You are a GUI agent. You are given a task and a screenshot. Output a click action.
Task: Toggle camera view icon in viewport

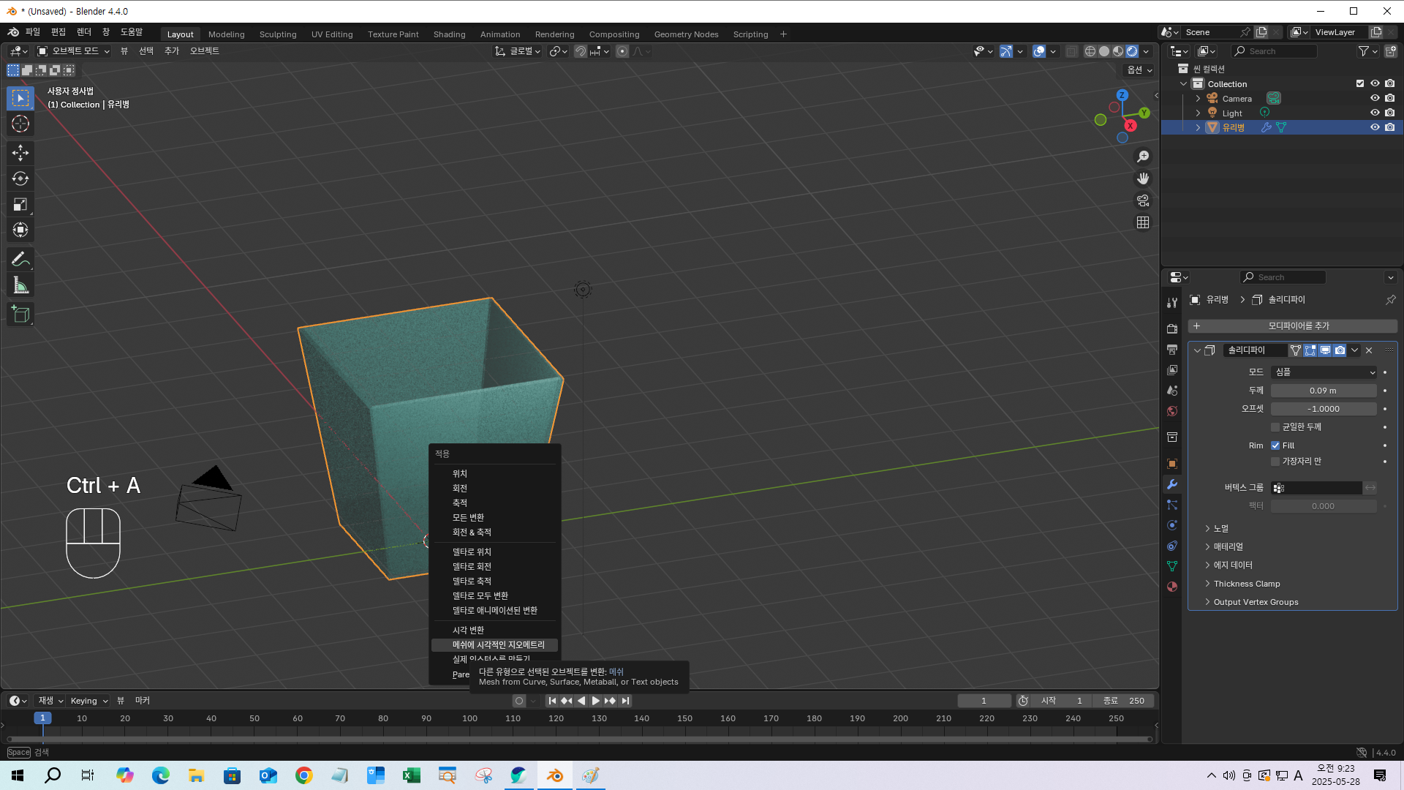[1143, 200]
